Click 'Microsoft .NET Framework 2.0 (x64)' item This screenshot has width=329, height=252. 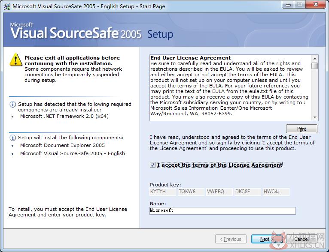[64, 116]
